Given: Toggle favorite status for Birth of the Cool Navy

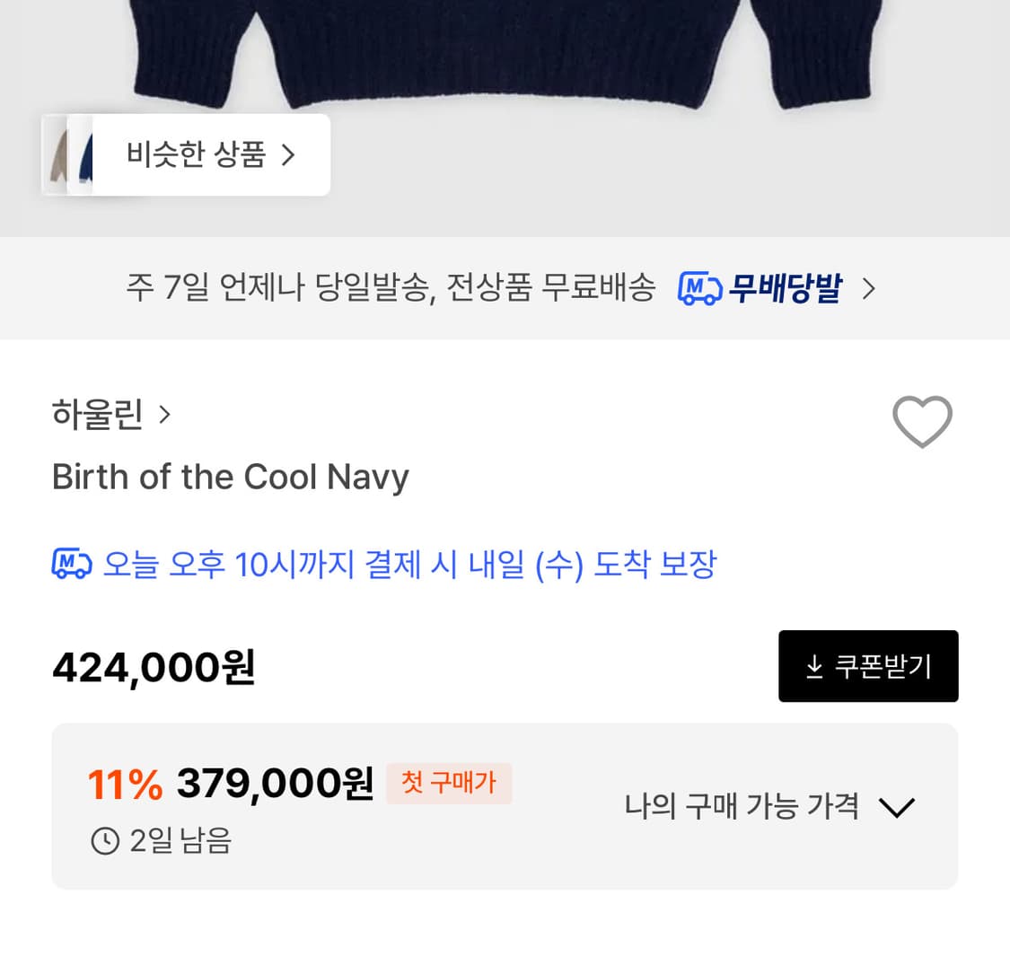Looking at the screenshot, I should click(x=922, y=422).
